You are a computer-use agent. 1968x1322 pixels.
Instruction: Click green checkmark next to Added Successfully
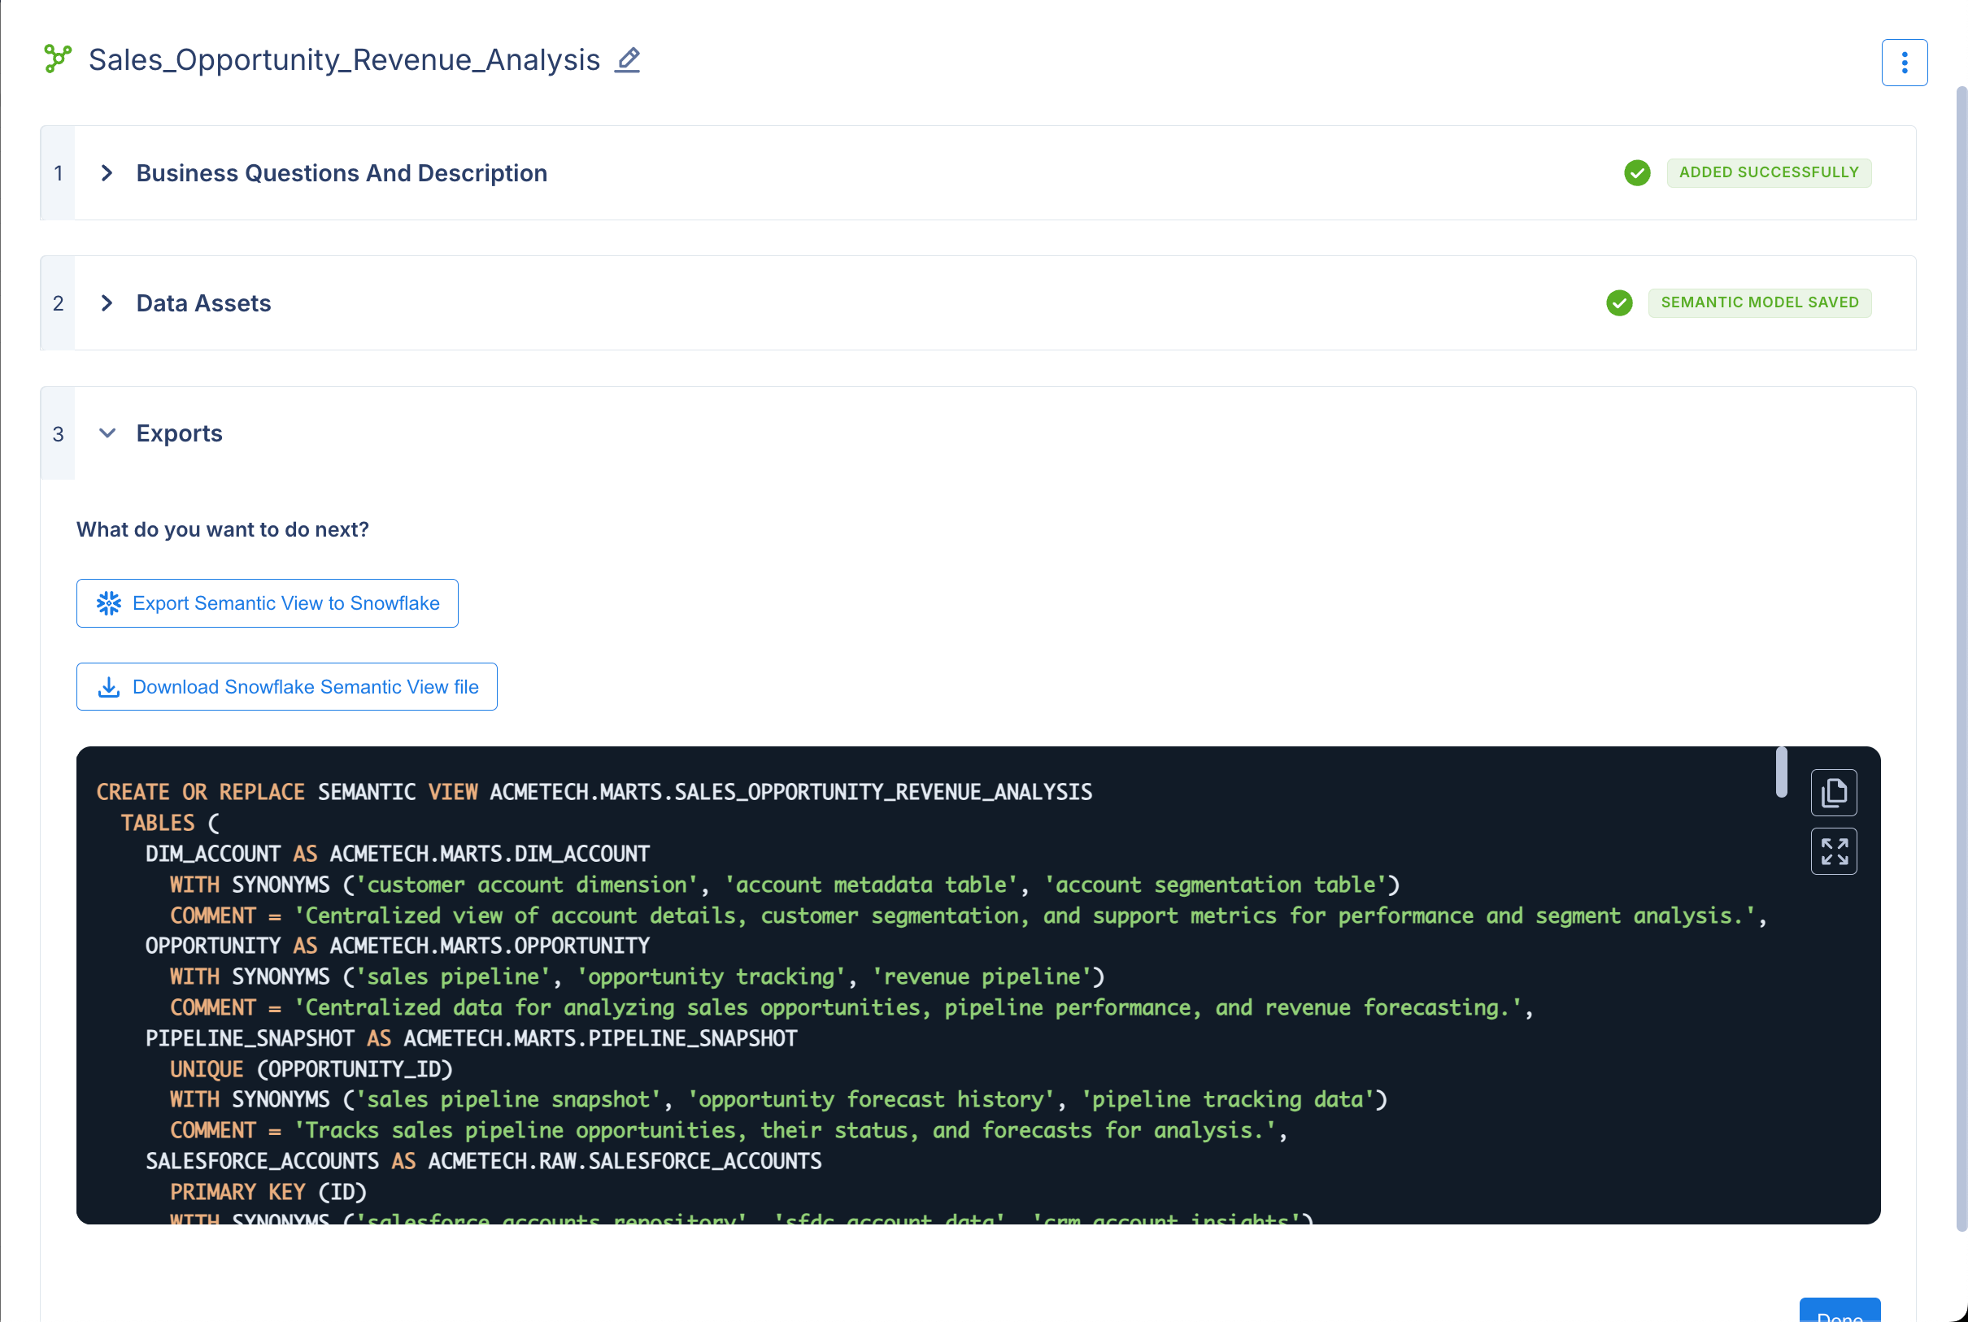pos(1637,173)
